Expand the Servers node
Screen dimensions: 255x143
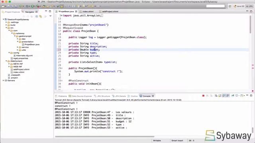click(x=4, y=80)
